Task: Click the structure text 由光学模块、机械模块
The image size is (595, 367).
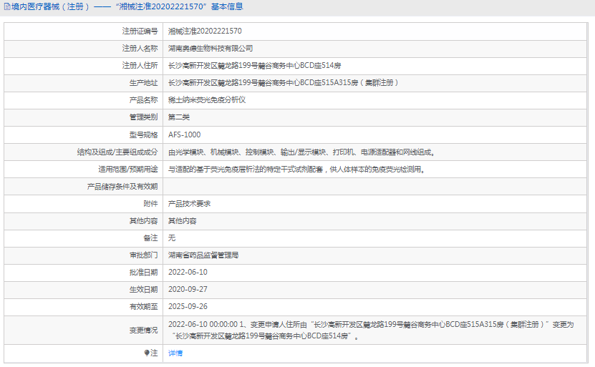Action: click(x=301, y=152)
